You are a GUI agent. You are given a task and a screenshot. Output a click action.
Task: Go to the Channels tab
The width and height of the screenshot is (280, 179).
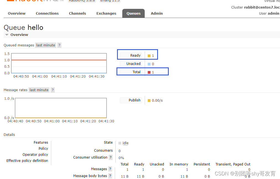(x=77, y=13)
